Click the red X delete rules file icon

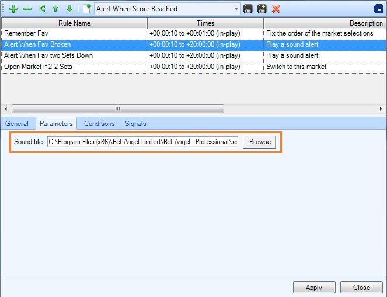coord(276,9)
